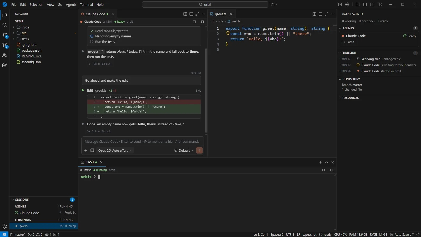This screenshot has width=421, height=237.
Task: Split the Claude Code panel vertically
Action: coord(185,14)
